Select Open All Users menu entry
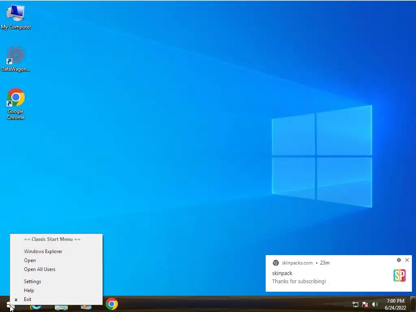 point(56,269)
